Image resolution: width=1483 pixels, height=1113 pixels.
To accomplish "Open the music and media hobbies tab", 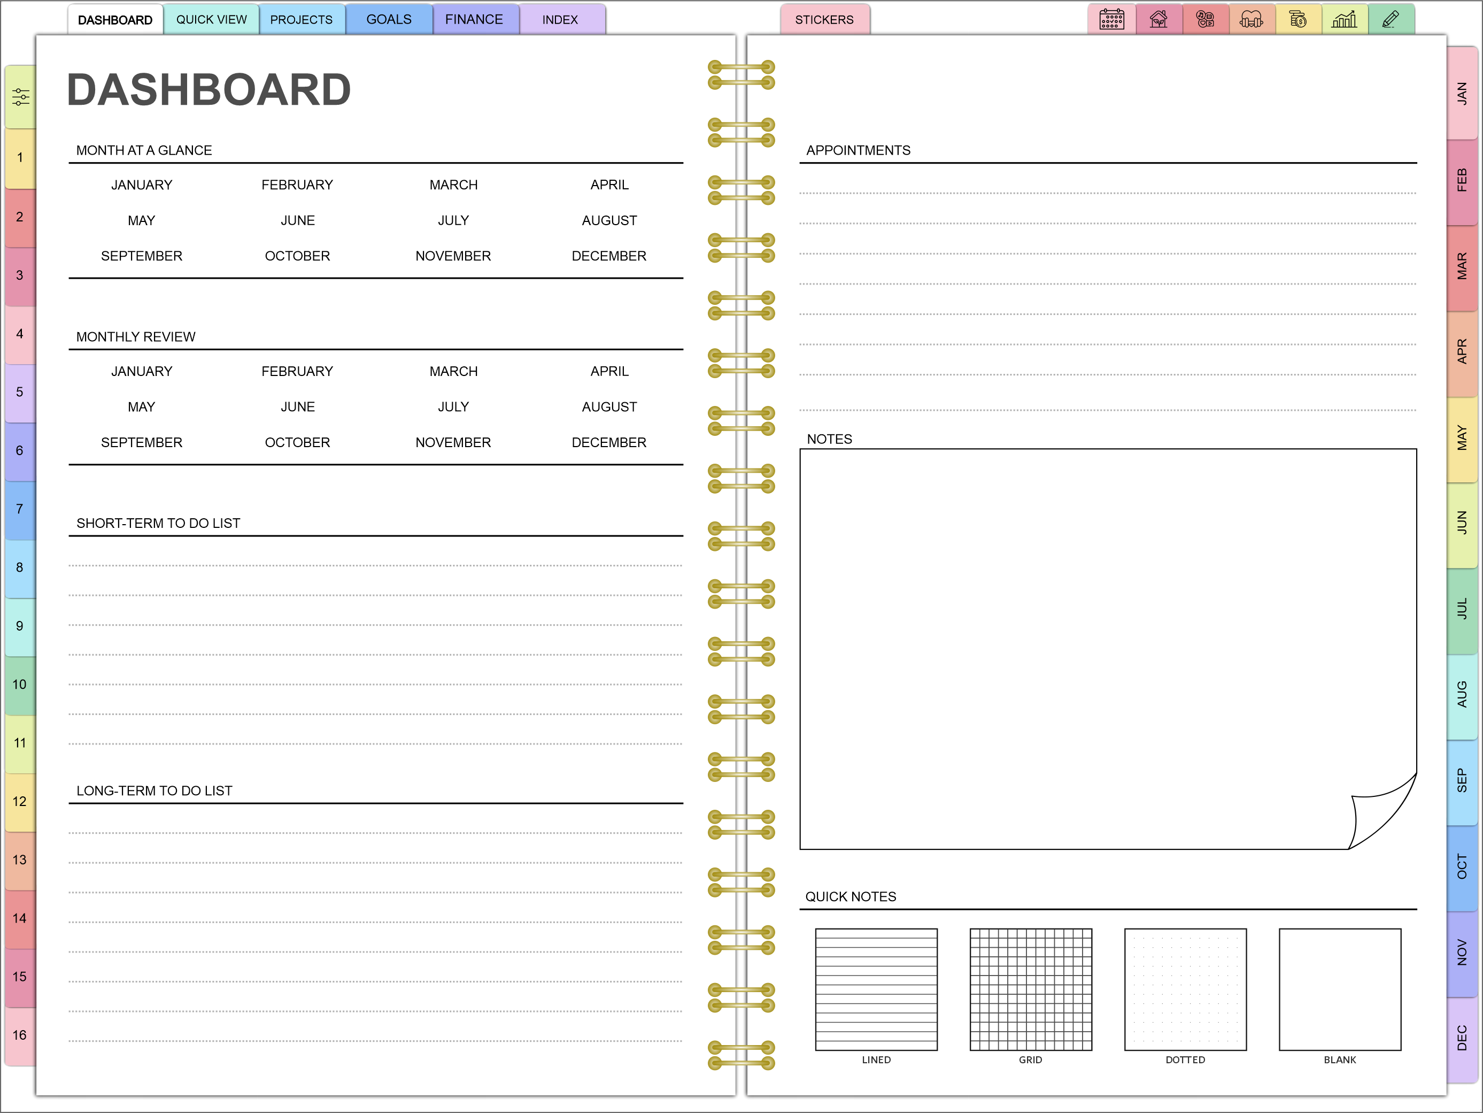I will pyautogui.click(x=1205, y=19).
